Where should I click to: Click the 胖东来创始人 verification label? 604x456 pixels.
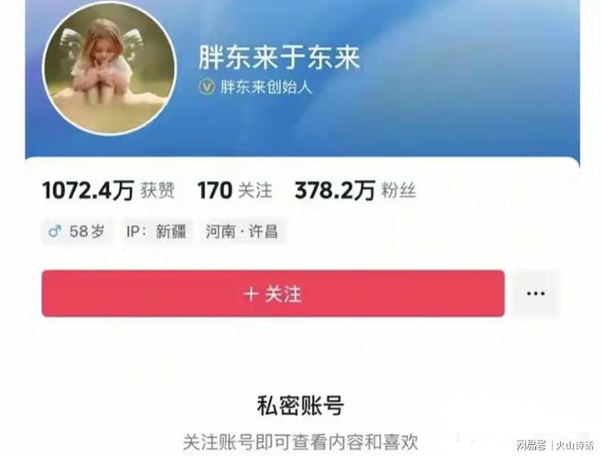[x=265, y=87]
